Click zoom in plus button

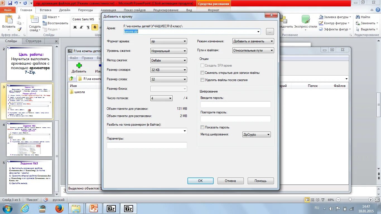(x=371, y=200)
